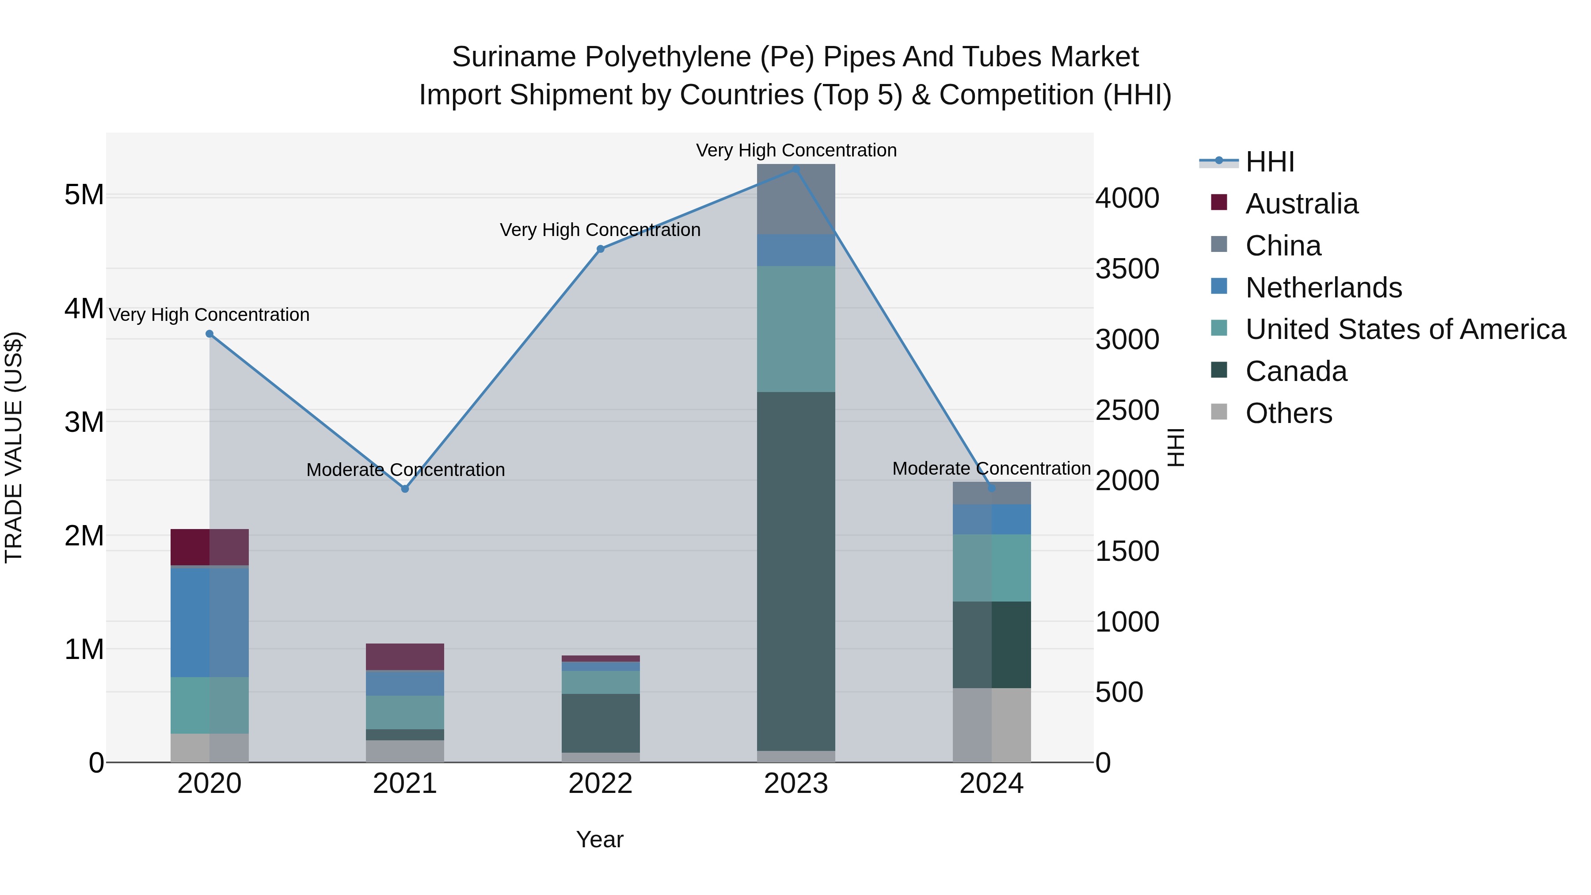
Task: Click 2021 Australia bar segment
Action: pyautogui.click(x=405, y=657)
